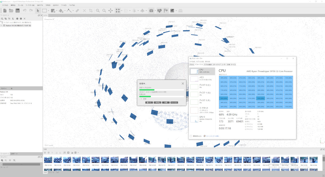The image size is (325, 177).
Task: Toggle the Show Markers flag button
Action: pyautogui.click(x=166, y=11)
